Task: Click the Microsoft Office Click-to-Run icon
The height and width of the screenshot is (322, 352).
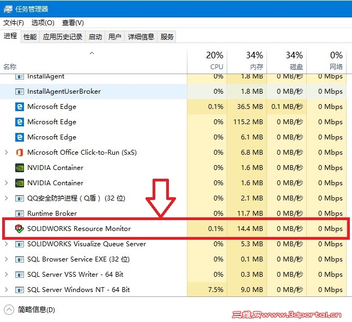Action: [x=20, y=153]
